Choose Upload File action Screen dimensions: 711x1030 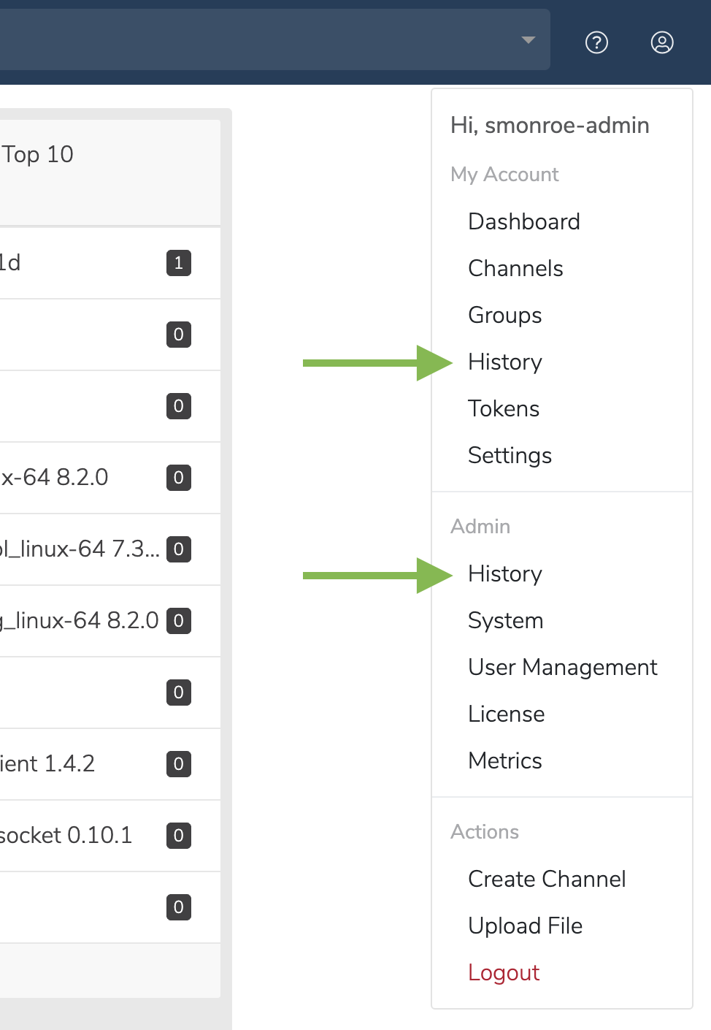(x=526, y=926)
